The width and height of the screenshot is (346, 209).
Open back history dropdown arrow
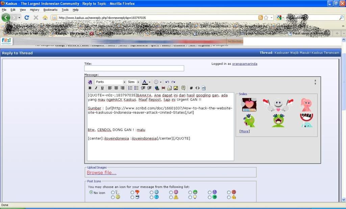pyautogui.click(x=19, y=18)
